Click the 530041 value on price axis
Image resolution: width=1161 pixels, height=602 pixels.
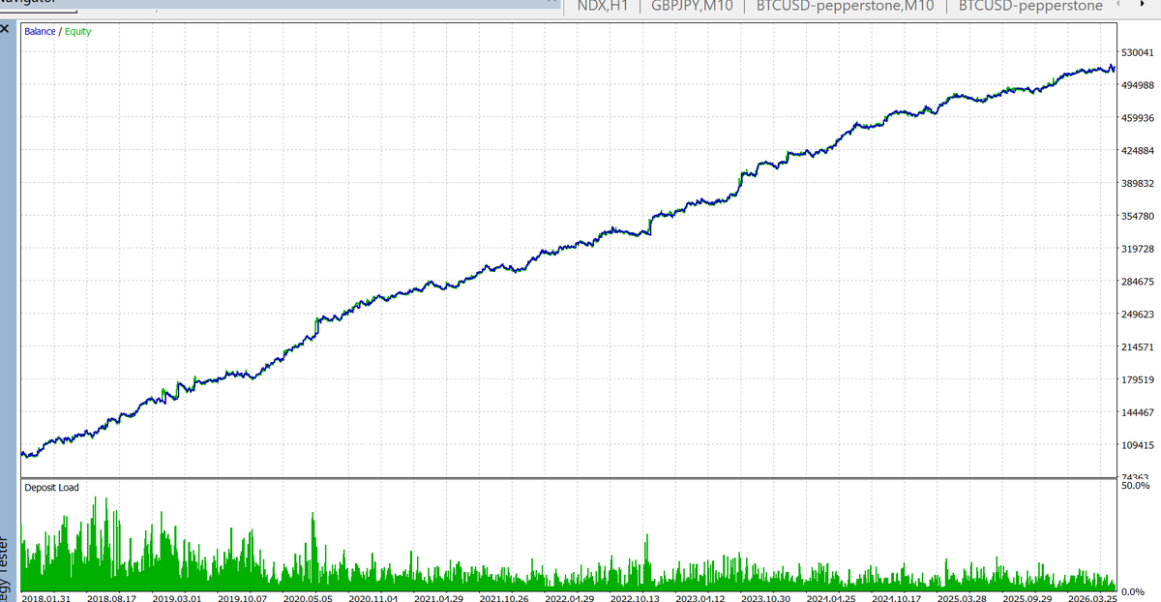[x=1140, y=52]
